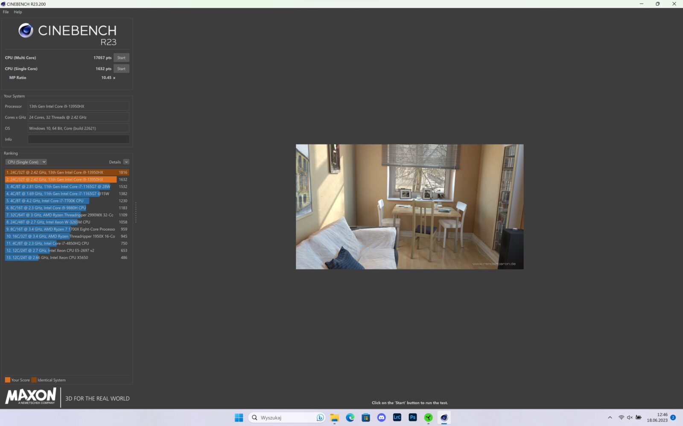Screen dimensions: 683x426
Task: Click the rendered room preview image
Action: point(409,207)
